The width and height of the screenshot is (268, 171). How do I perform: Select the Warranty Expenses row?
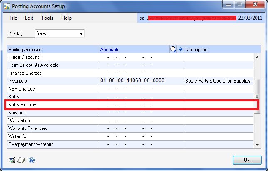click(x=130, y=128)
